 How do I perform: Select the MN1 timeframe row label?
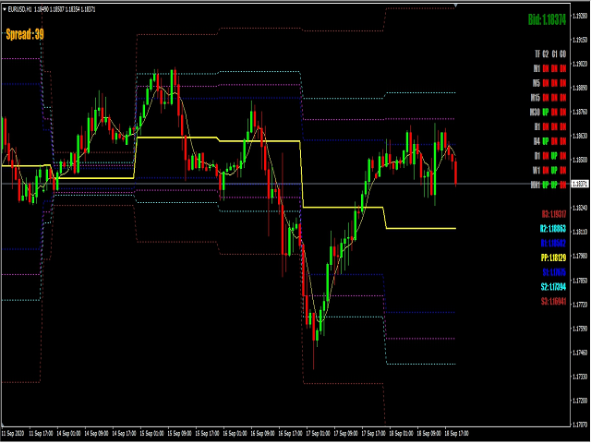536,185
